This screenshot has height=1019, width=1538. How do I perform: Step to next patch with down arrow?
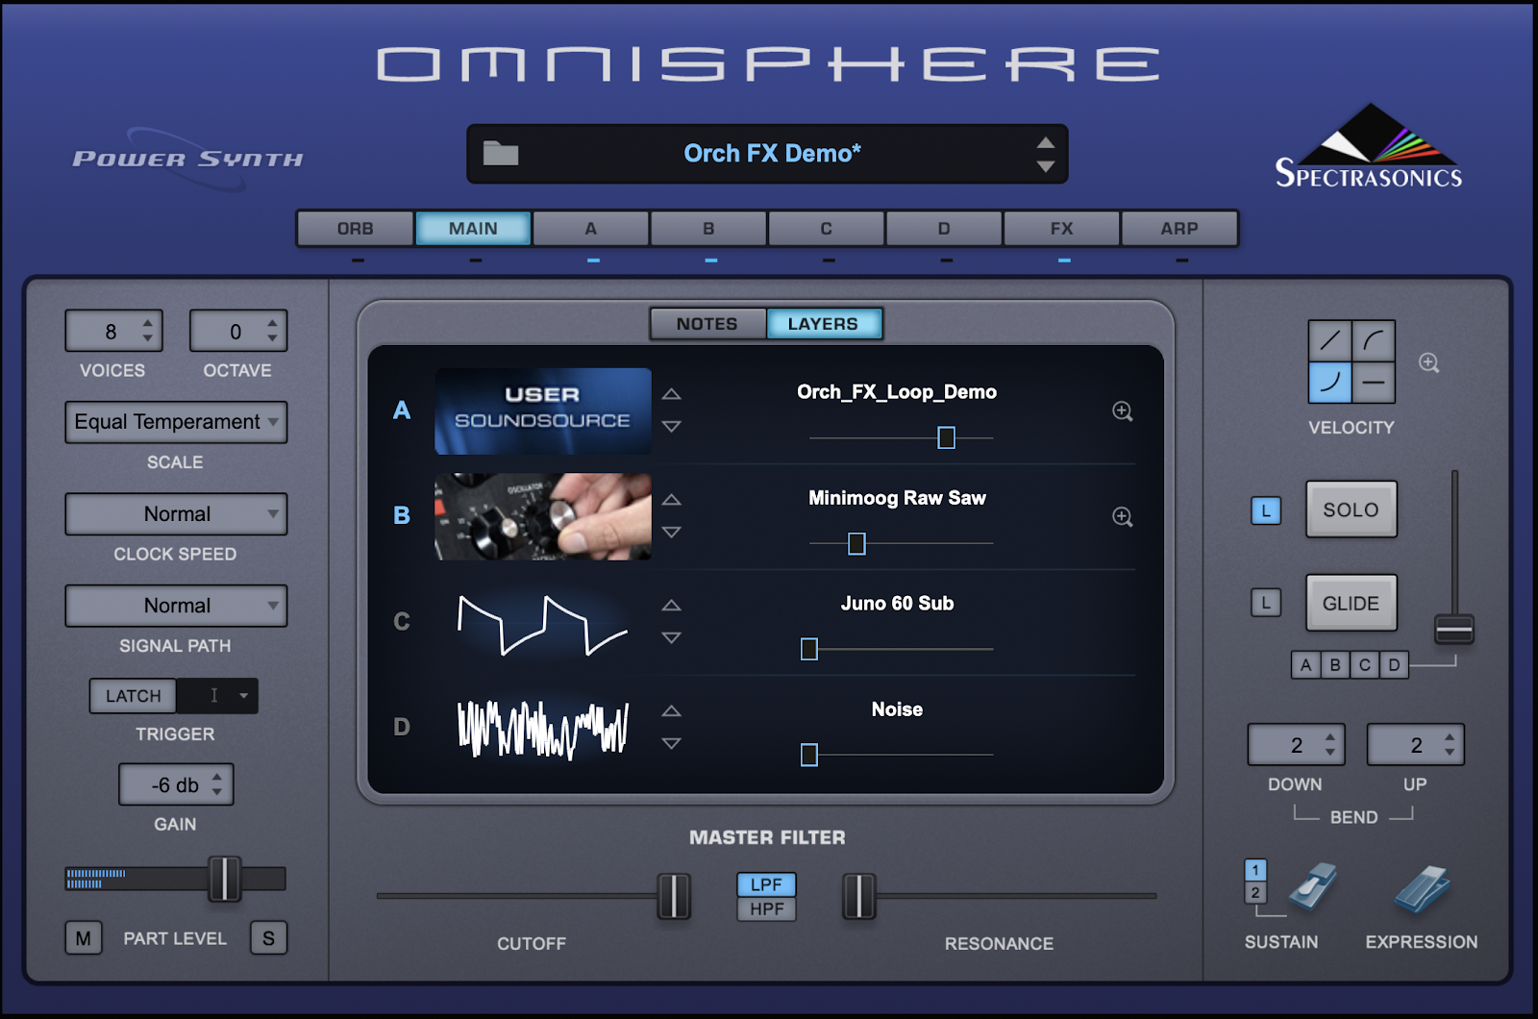coord(1045,166)
